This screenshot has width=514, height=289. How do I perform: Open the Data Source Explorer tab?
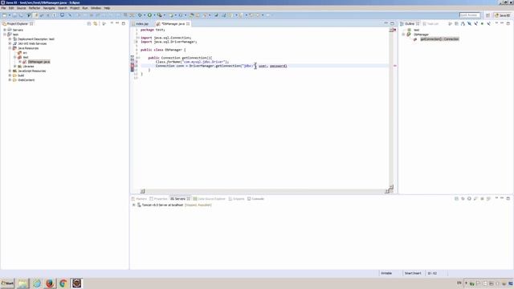point(210,199)
